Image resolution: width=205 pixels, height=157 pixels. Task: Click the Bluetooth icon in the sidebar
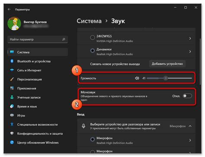point(12,61)
